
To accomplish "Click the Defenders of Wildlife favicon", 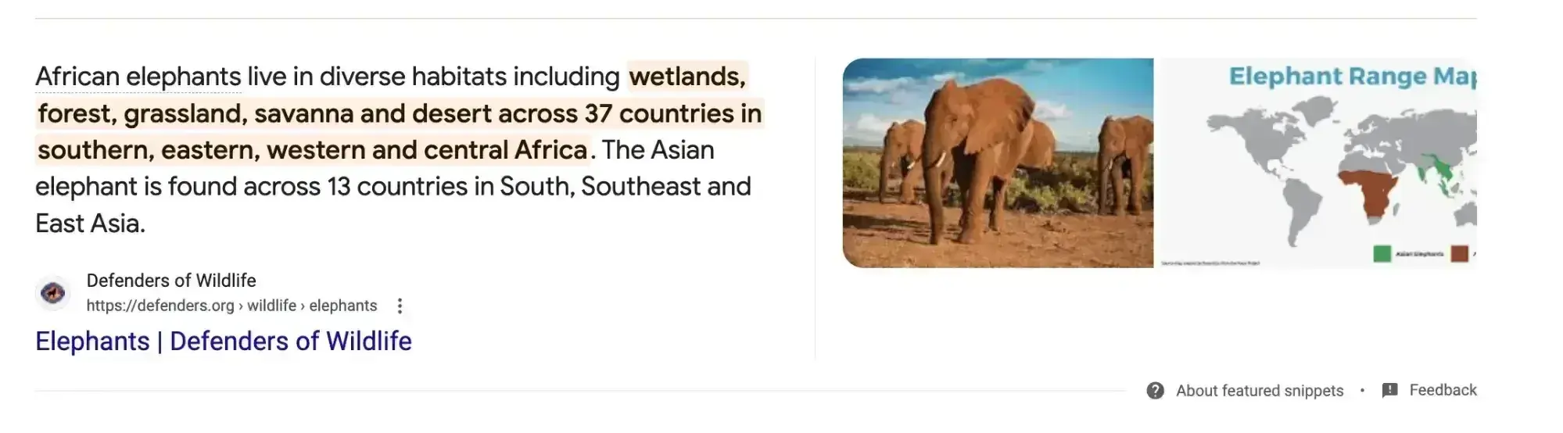I will coord(53,293).
